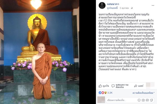The height and width of the screenshot is (104, 157).
Task: Open the emoji picker in comment box
Action: click(139, 100)
